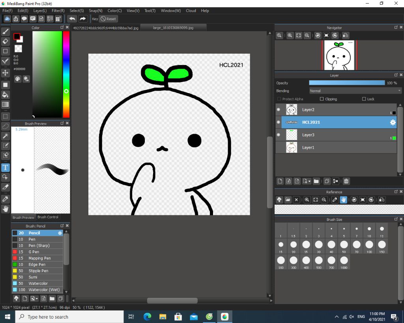Click the Layer1 thumbnail
This screenshot has height=323, width=404.
(x=292, y=147)
